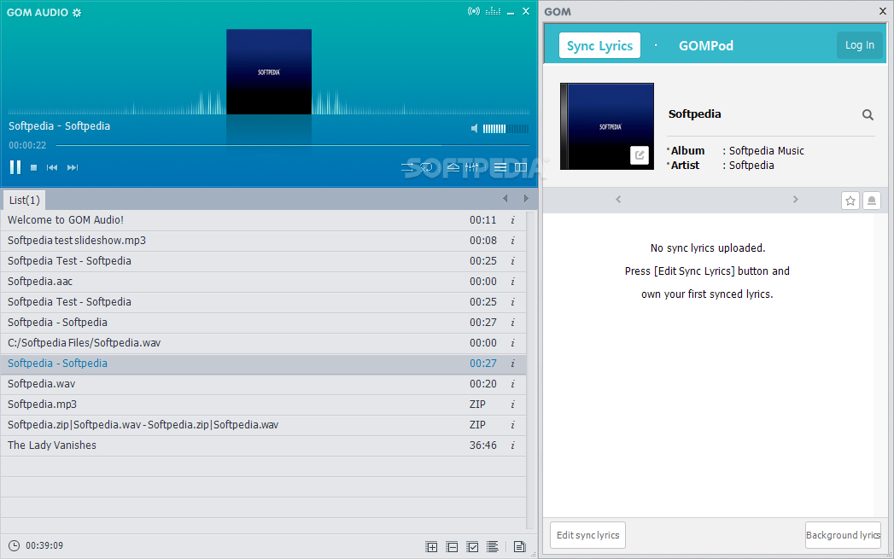The height and width of the screenshot is (559, 894).
Task: Toggle playlist panel visibility
Action: (x=500, y=167)
